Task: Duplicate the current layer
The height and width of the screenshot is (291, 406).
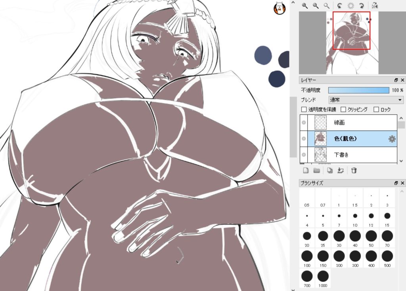Action: (x=330, y=170)
